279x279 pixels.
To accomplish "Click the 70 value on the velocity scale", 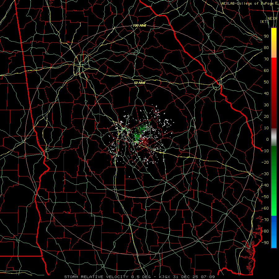I will tap(266, 59).
